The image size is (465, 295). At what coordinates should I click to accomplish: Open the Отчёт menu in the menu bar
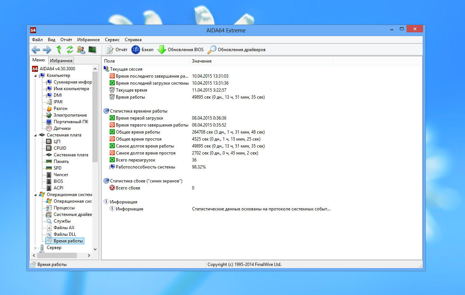[x=66, y=40]
